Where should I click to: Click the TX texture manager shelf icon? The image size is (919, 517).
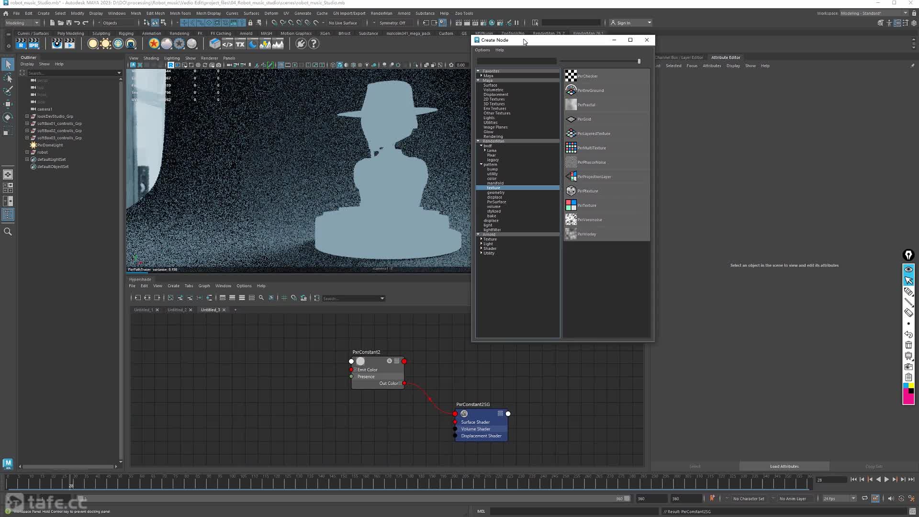click(x=240, y=44)
